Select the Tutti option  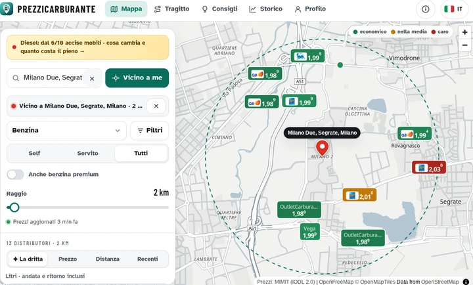[x=141, y=153]
